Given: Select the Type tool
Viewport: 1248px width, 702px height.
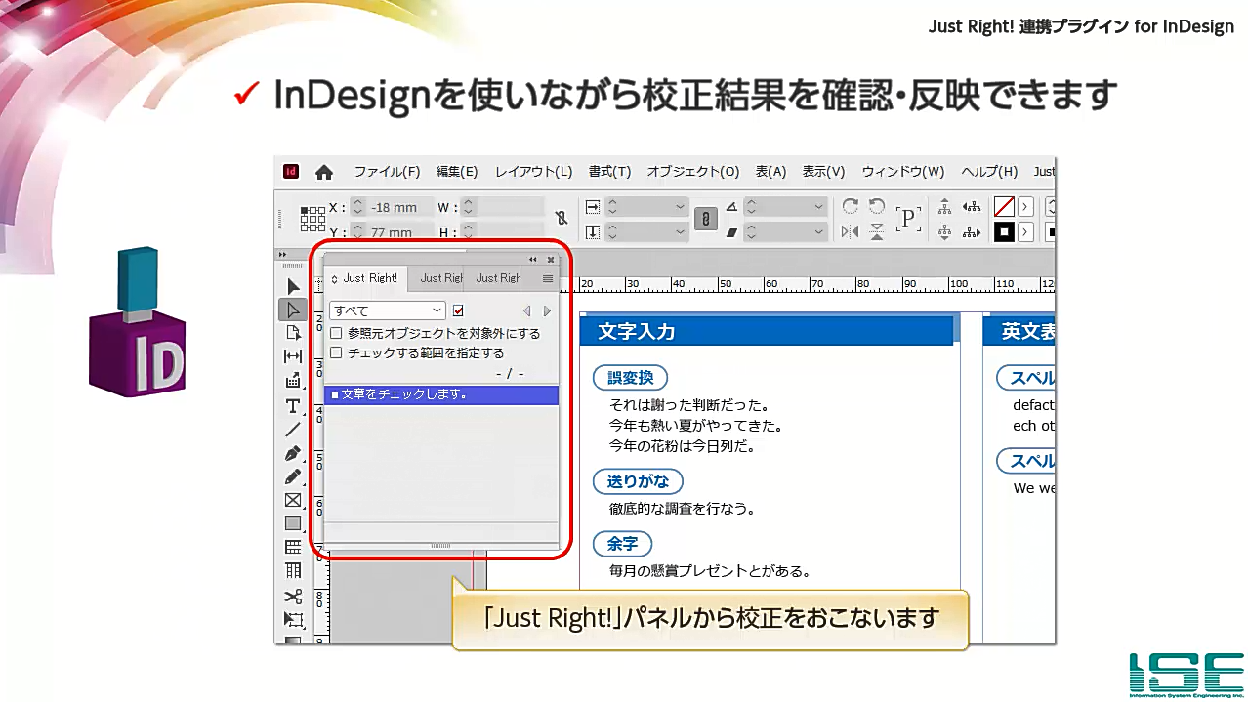Looking at the screenshot, I should pos(293,405).
